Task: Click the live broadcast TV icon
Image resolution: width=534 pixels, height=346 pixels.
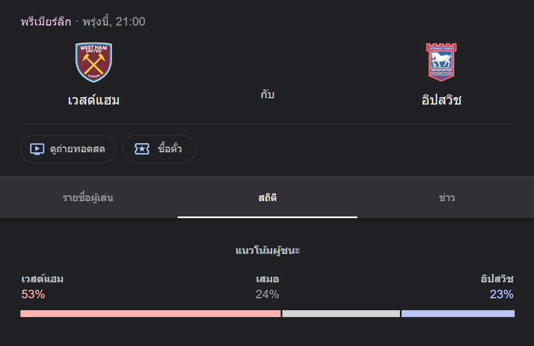Action: pos(37,149)
